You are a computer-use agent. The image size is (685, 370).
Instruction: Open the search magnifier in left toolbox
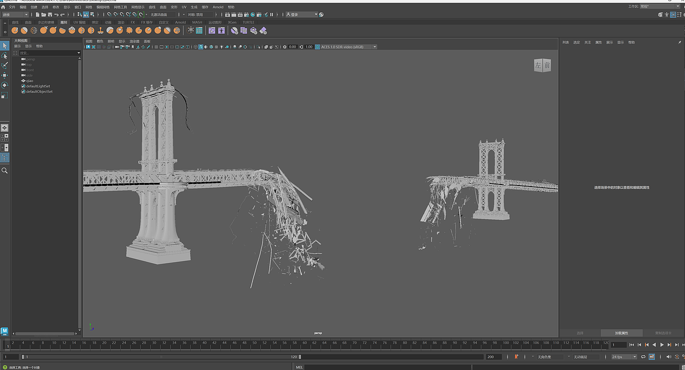(x=4, y=171)
